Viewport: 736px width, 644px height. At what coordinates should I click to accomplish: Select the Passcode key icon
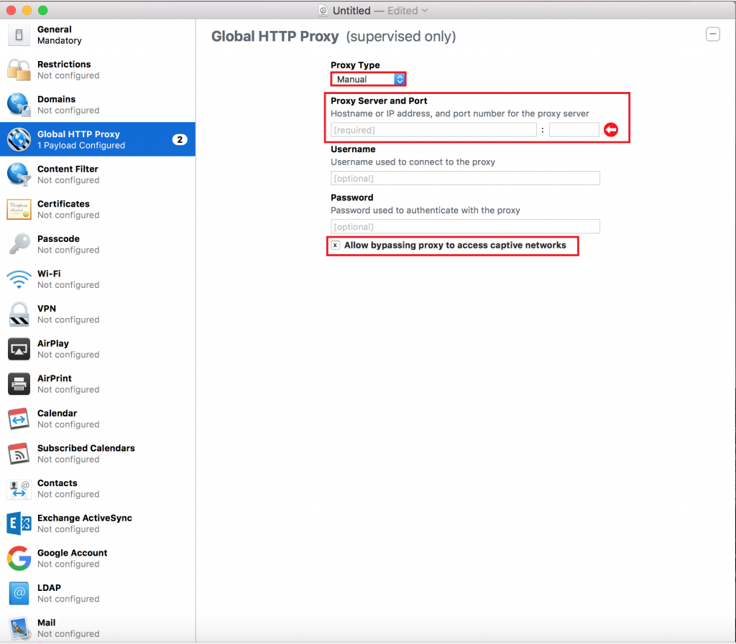(x=19, y=244)
